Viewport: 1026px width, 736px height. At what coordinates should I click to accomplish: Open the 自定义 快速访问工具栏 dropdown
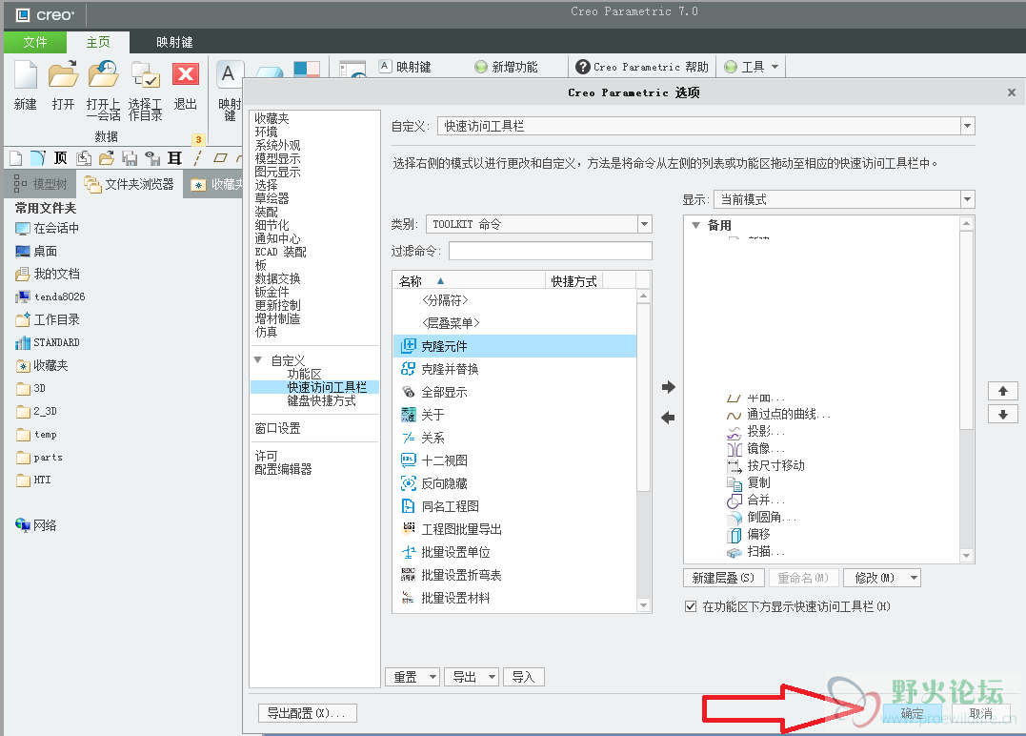967,127
